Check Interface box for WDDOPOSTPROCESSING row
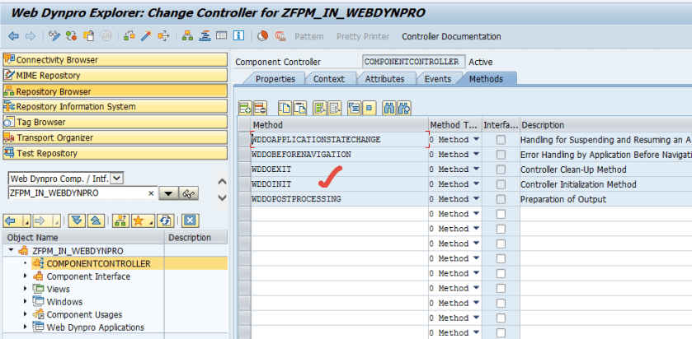 point(501,199)
